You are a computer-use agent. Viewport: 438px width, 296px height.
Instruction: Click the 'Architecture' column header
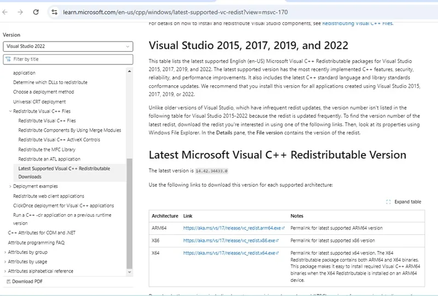[x=165, y=216]
